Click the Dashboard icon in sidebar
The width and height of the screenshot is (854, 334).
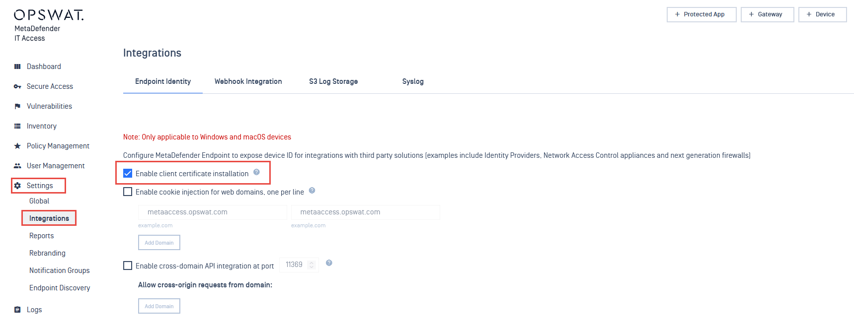click(x=17, y=67)
